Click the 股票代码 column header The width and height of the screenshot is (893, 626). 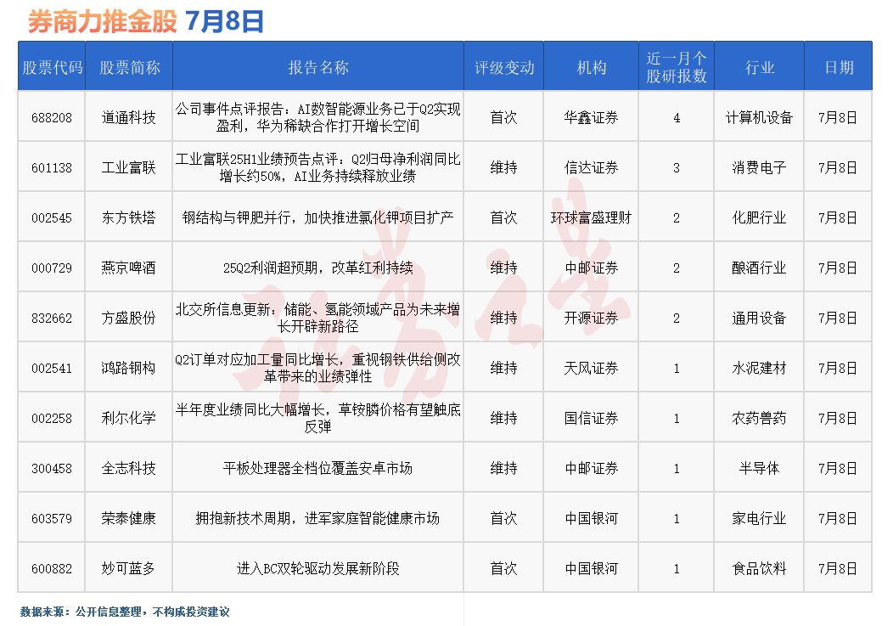click(52, 67)
